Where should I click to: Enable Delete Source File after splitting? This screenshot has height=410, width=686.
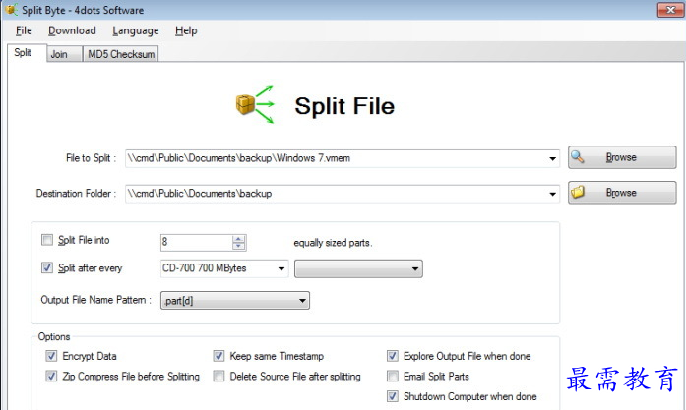[218, 376]
